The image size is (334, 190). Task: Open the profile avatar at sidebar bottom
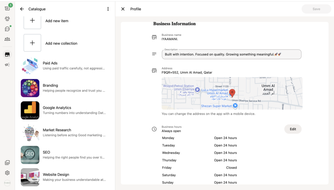tap(7, 183)
